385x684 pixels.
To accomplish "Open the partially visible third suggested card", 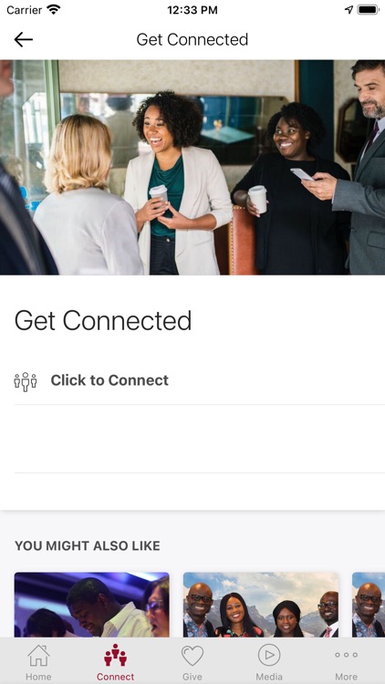I will pos(369,605).
